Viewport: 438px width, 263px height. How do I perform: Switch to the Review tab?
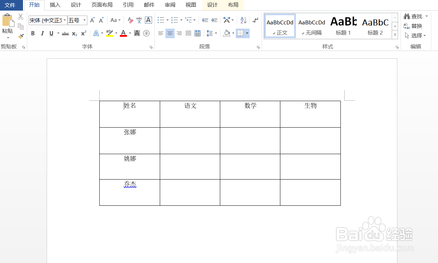[170, 5]
